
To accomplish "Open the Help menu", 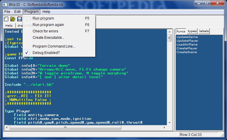I will (x=46, y=12).
